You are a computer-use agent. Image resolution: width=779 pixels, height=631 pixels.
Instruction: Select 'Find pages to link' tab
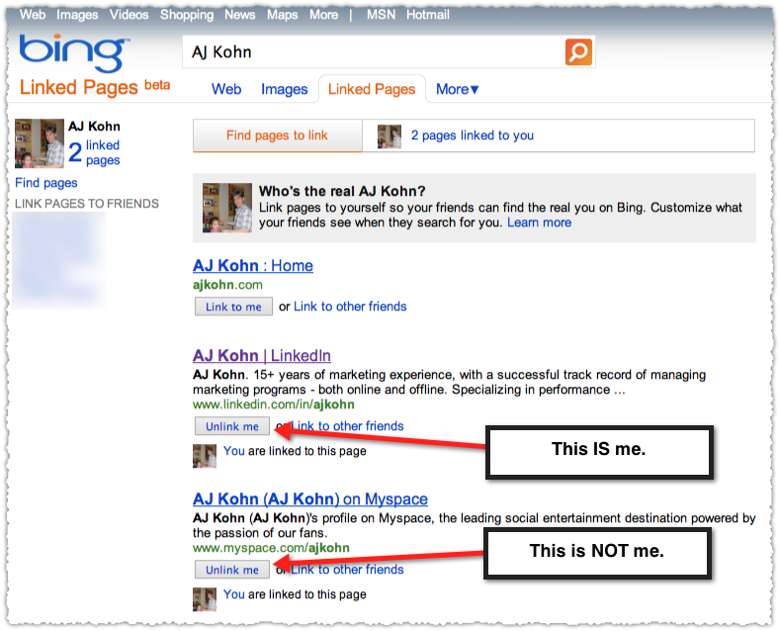coord(277,135)
